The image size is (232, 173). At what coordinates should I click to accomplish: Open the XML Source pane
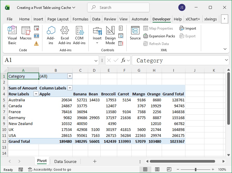pos(135,33)
